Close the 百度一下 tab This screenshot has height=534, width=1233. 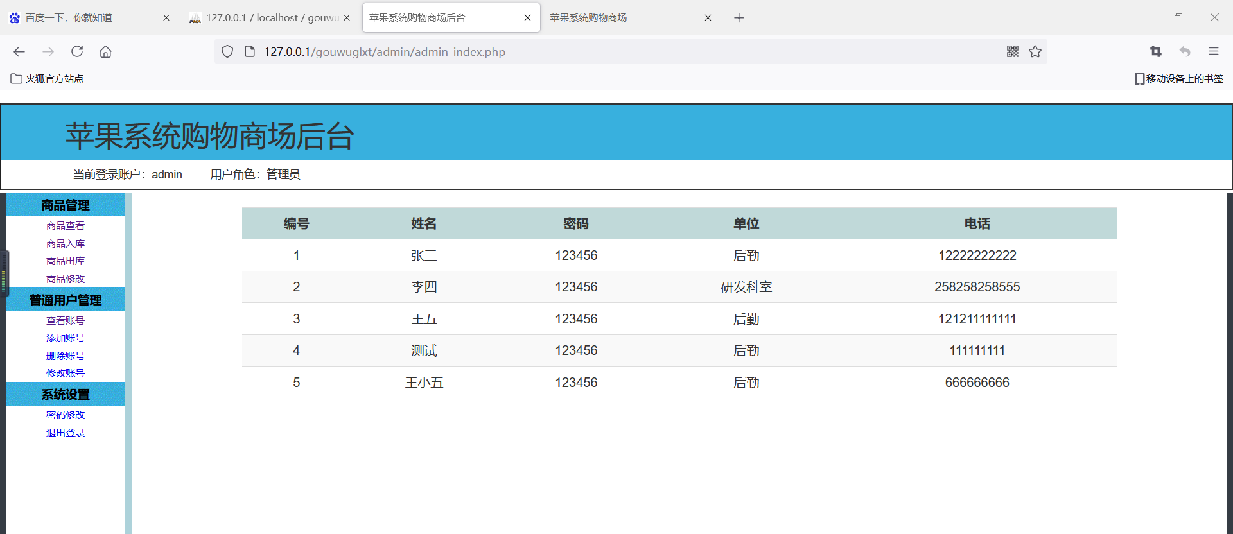(x=166, y=18)
